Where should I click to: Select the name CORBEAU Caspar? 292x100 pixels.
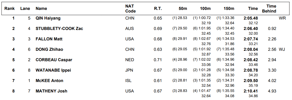click(54, 60)
